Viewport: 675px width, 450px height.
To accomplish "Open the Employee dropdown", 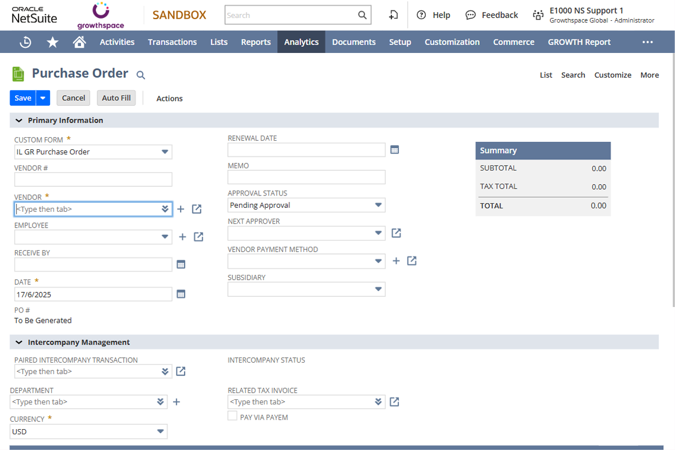I will [165, 237].
